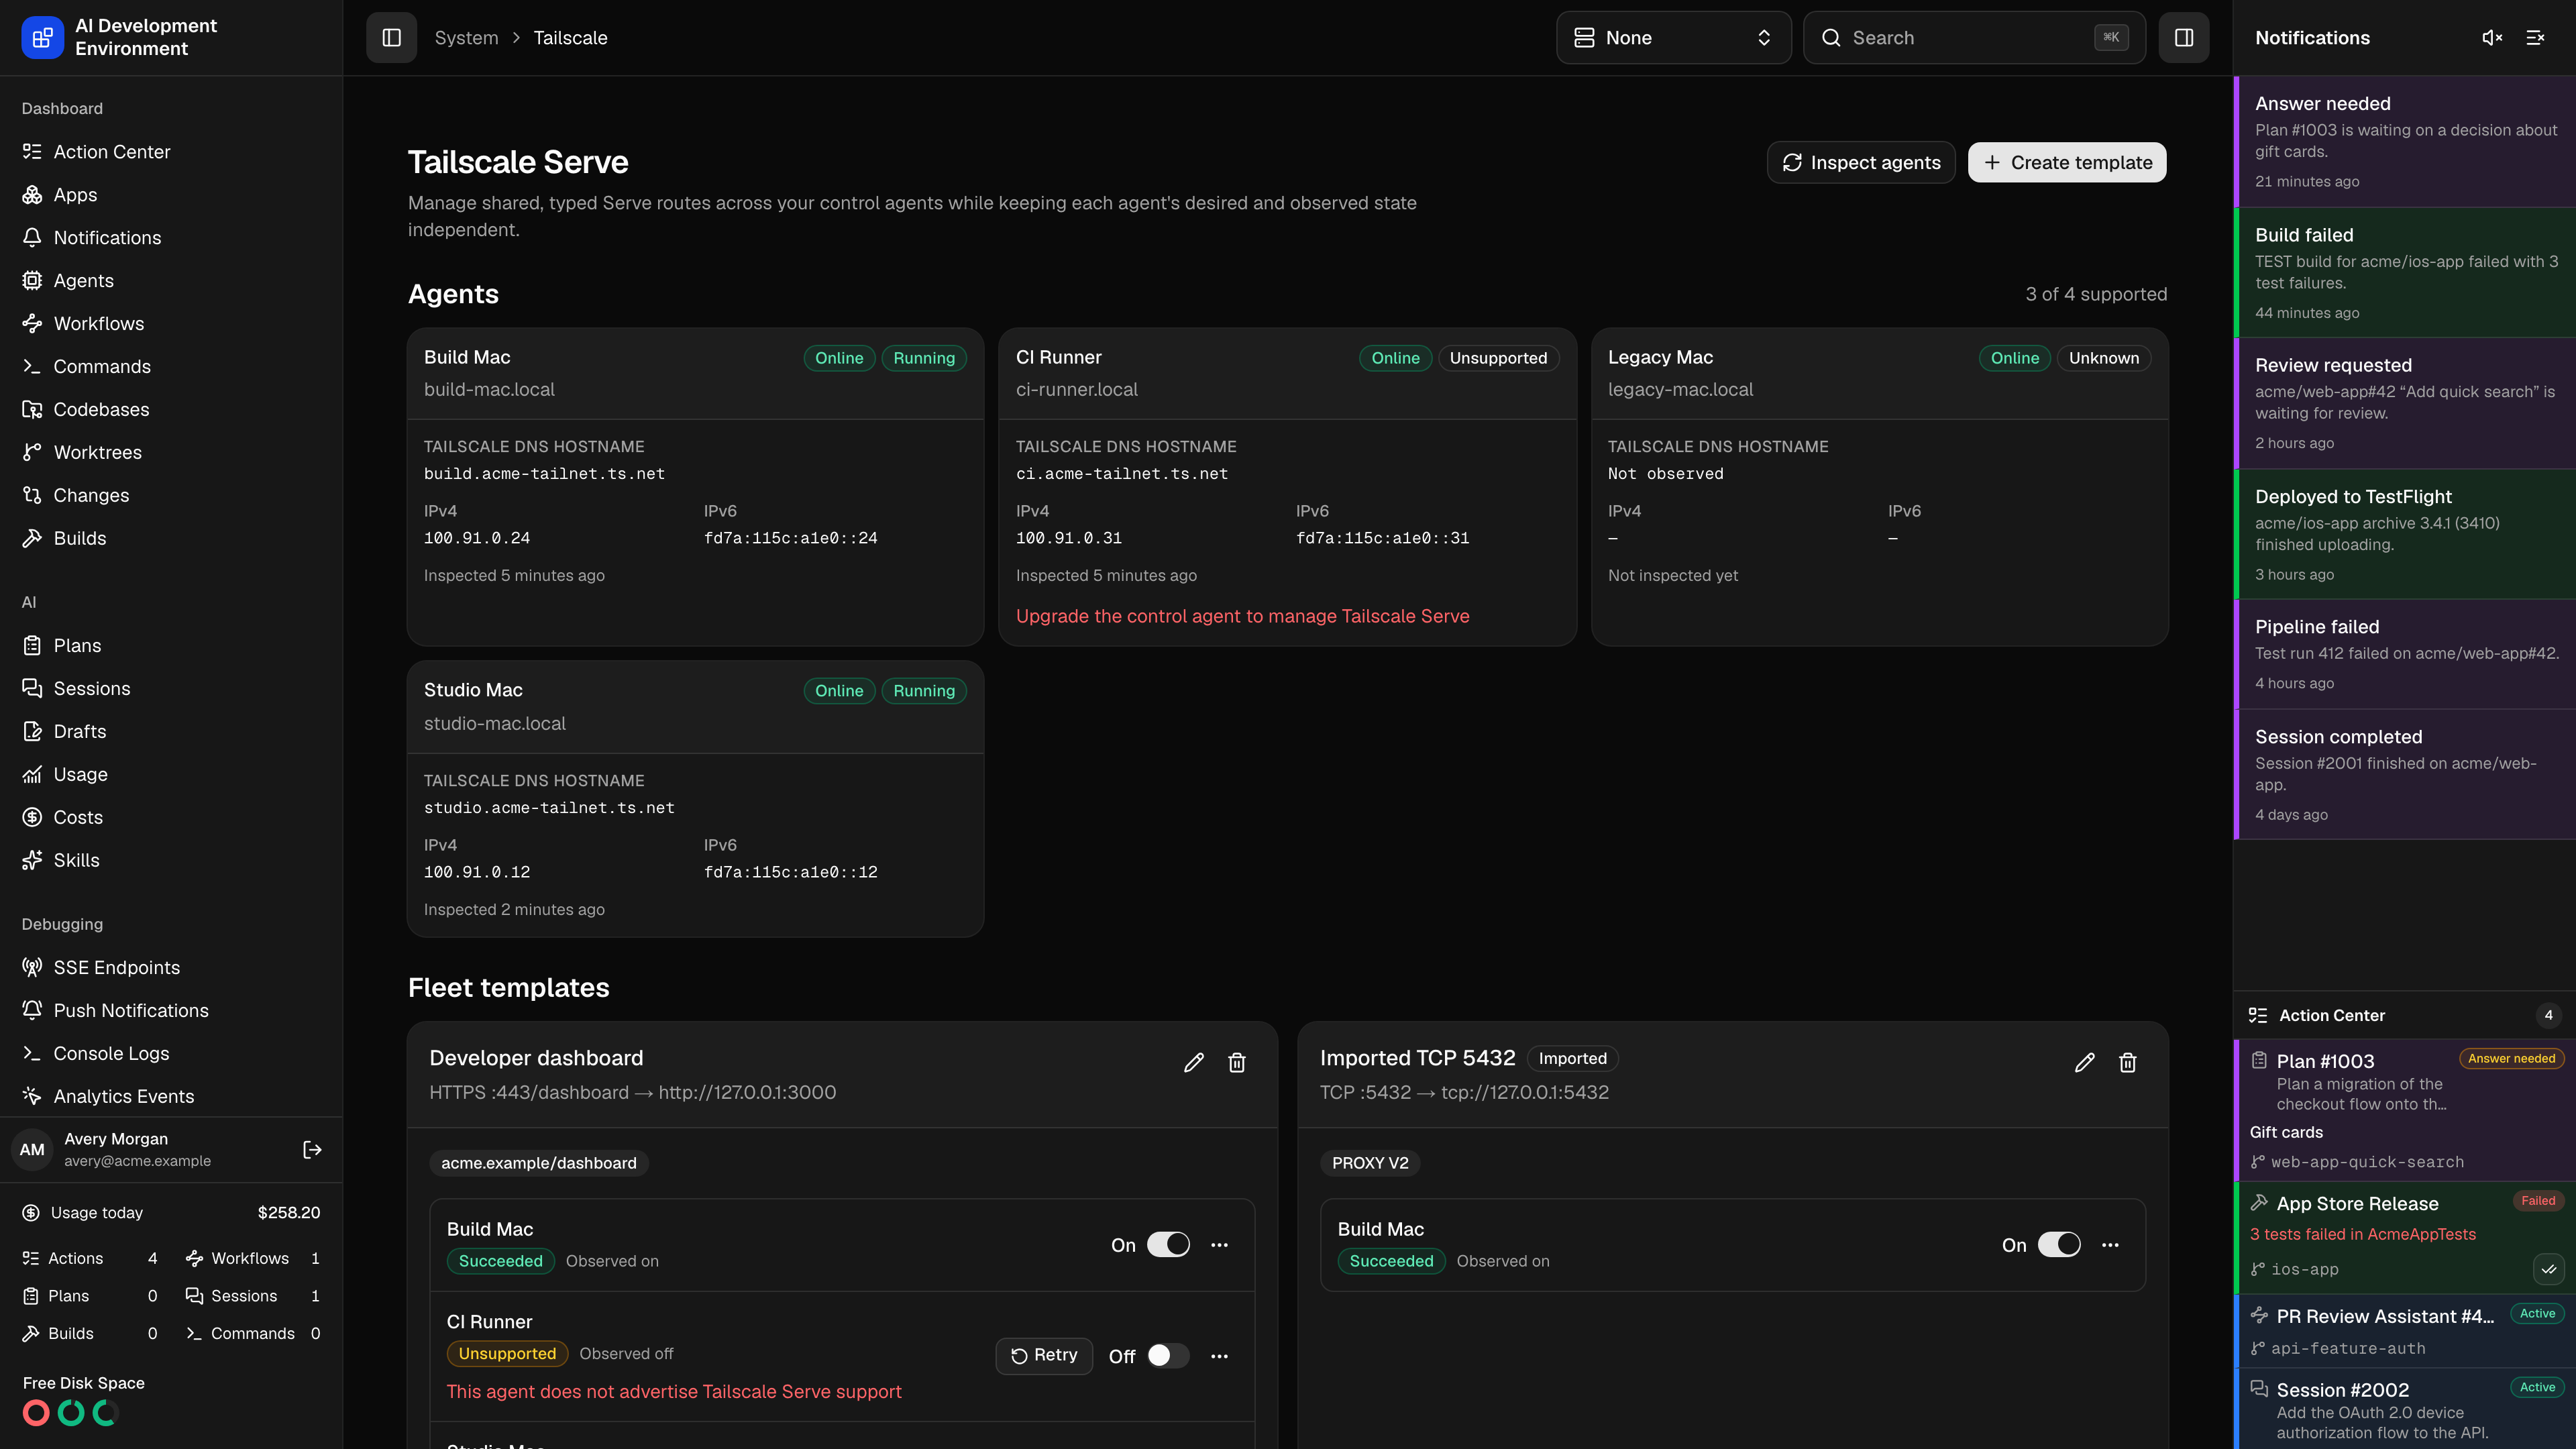Open the Costs page

tap(171, 817)
